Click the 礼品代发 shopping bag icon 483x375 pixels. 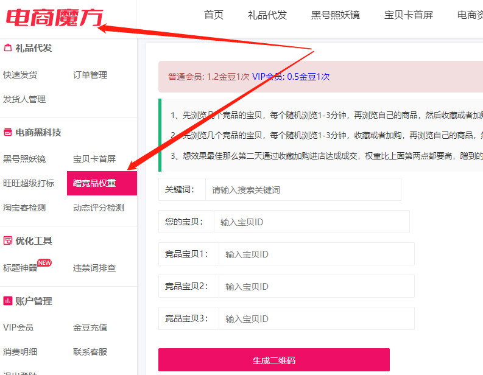(x=8, y=47)
